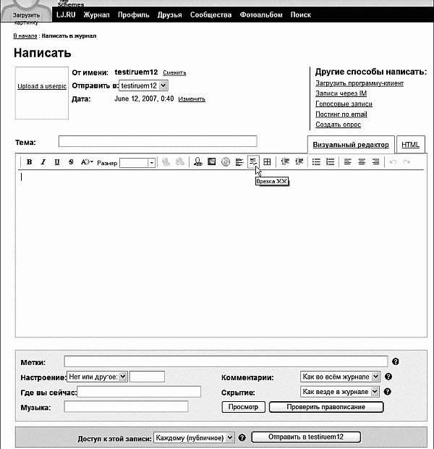Create a numbered list
The height and width of the screenshot is (449, 434).
(x=330, y=162)
